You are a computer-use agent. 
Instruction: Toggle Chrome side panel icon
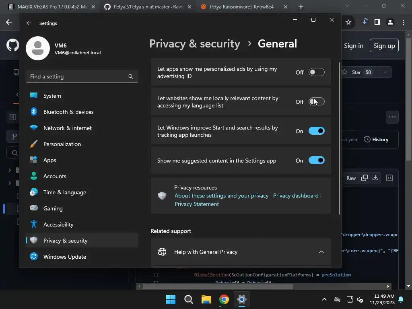(377, 23)
